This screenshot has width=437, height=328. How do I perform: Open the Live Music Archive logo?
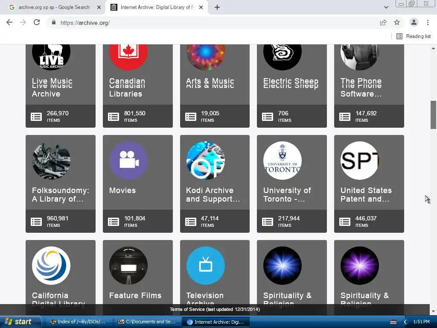[51, 57]
